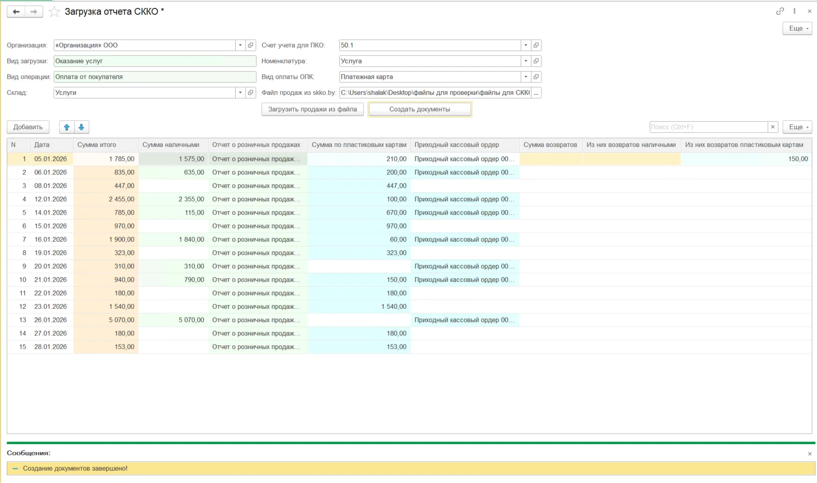Sort by the Дата column header
The width and height of the screenshot is (817, 483).
click(51, 145)
